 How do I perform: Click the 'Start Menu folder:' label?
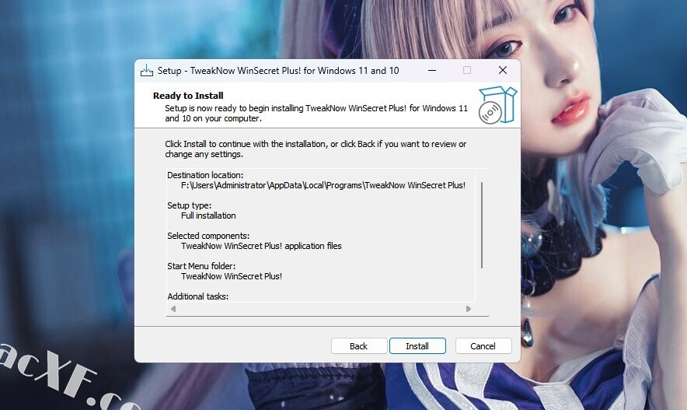click(201, 266)
